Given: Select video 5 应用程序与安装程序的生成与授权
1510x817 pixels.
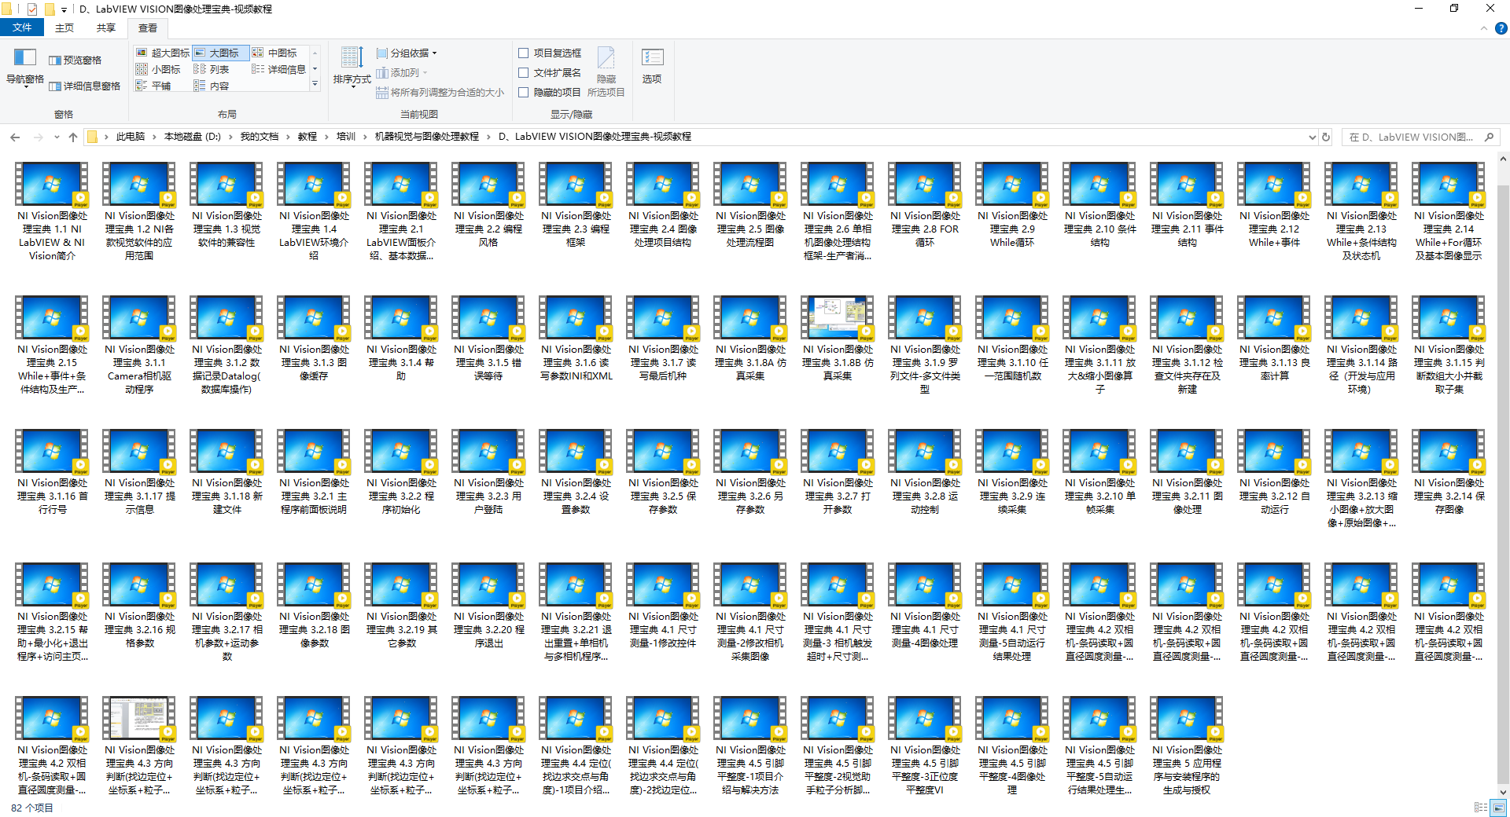Looking at the screenshot, I should tap(1187, 746).
